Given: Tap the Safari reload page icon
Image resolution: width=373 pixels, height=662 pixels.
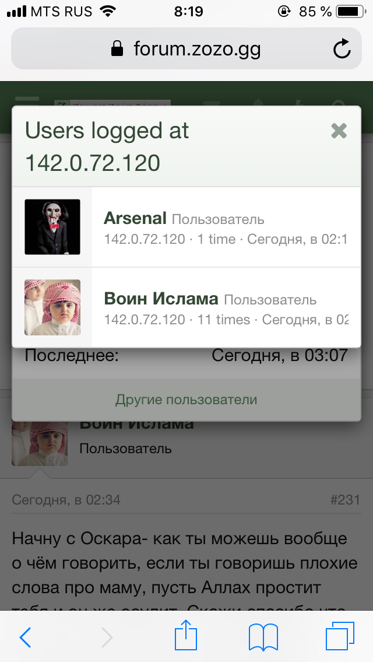Looking at the screenshot, I should pos(342,49).
